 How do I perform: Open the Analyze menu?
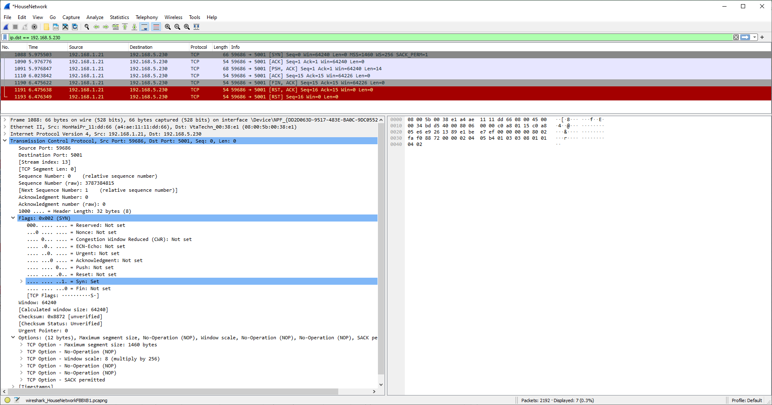[95, 17]
